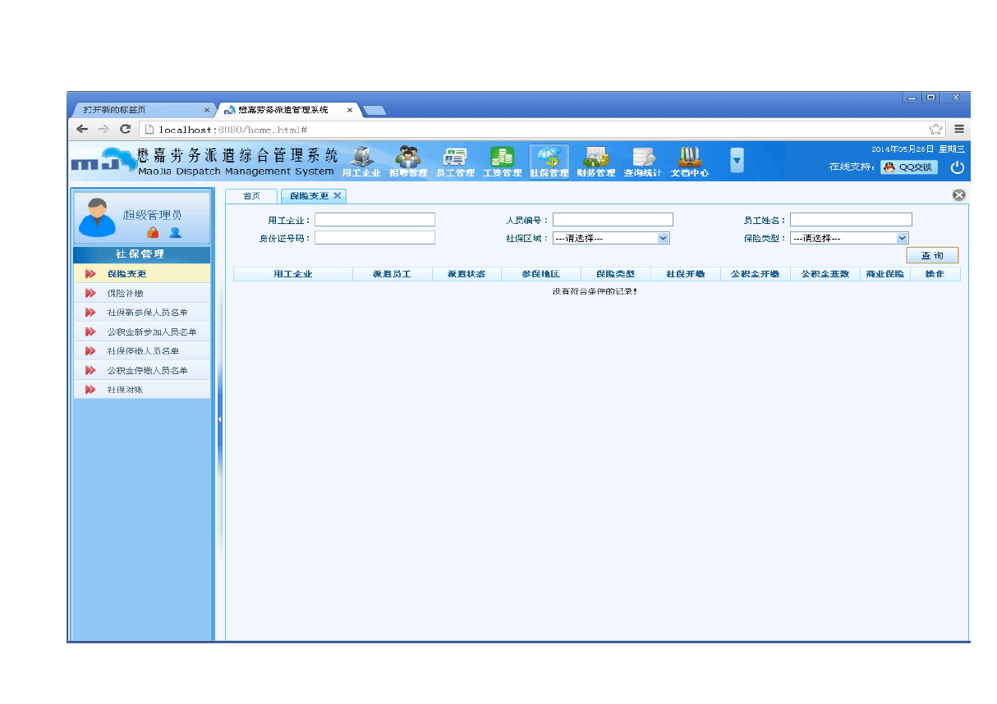Click the browser forward arrow
997x704 pixels.
pos(103,129)
